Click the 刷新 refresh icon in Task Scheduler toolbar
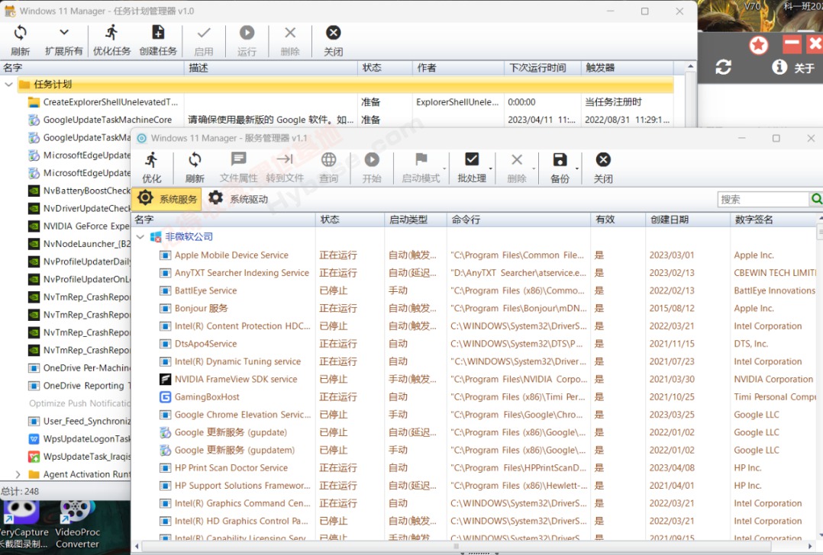 click(20, 33)
